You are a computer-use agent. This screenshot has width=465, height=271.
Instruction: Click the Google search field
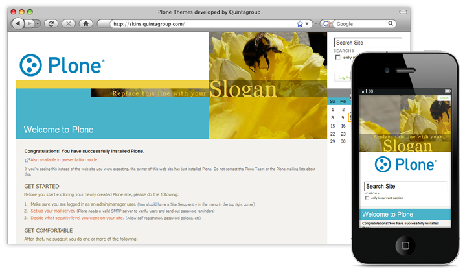360,24
